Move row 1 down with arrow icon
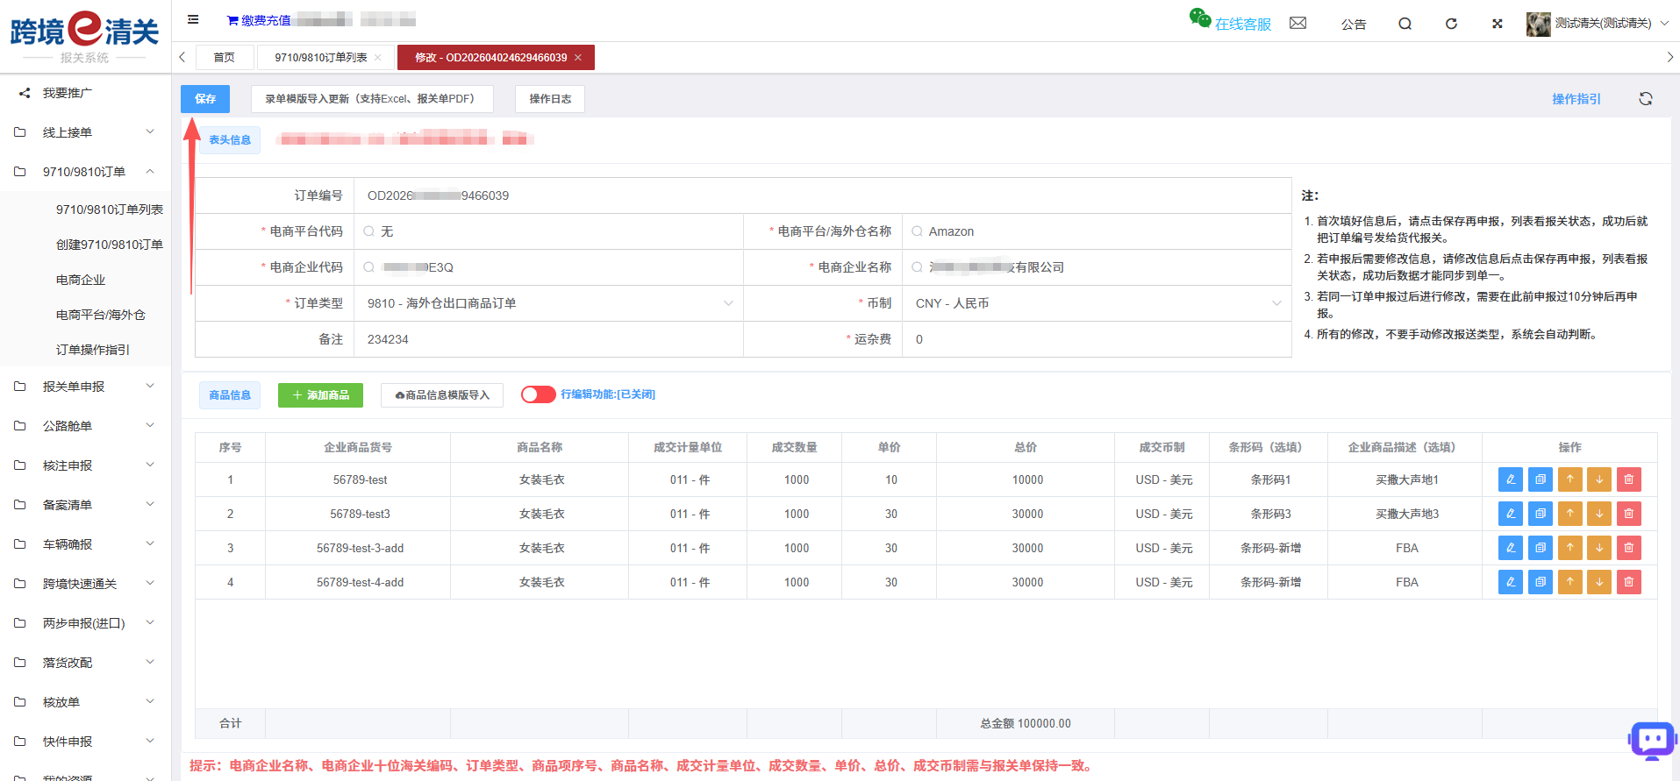This screenshot has width=1680, height=781. click(x=1599, y=479)
